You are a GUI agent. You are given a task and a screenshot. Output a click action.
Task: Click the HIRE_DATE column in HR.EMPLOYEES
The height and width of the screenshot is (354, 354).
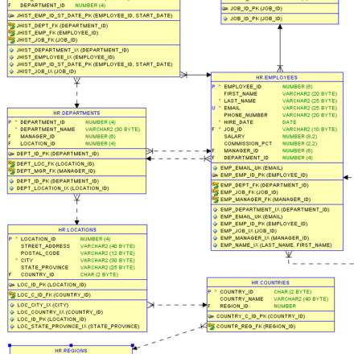click(239, 122)
